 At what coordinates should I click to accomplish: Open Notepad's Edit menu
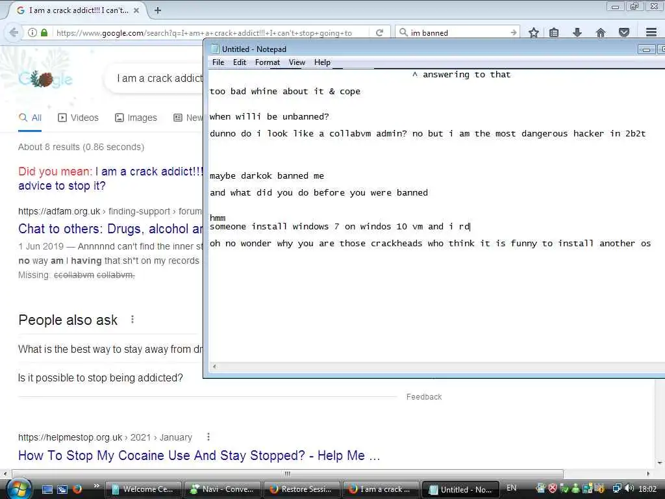click(x=240, y=62)
